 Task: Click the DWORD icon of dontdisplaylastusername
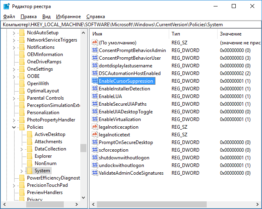95,65
